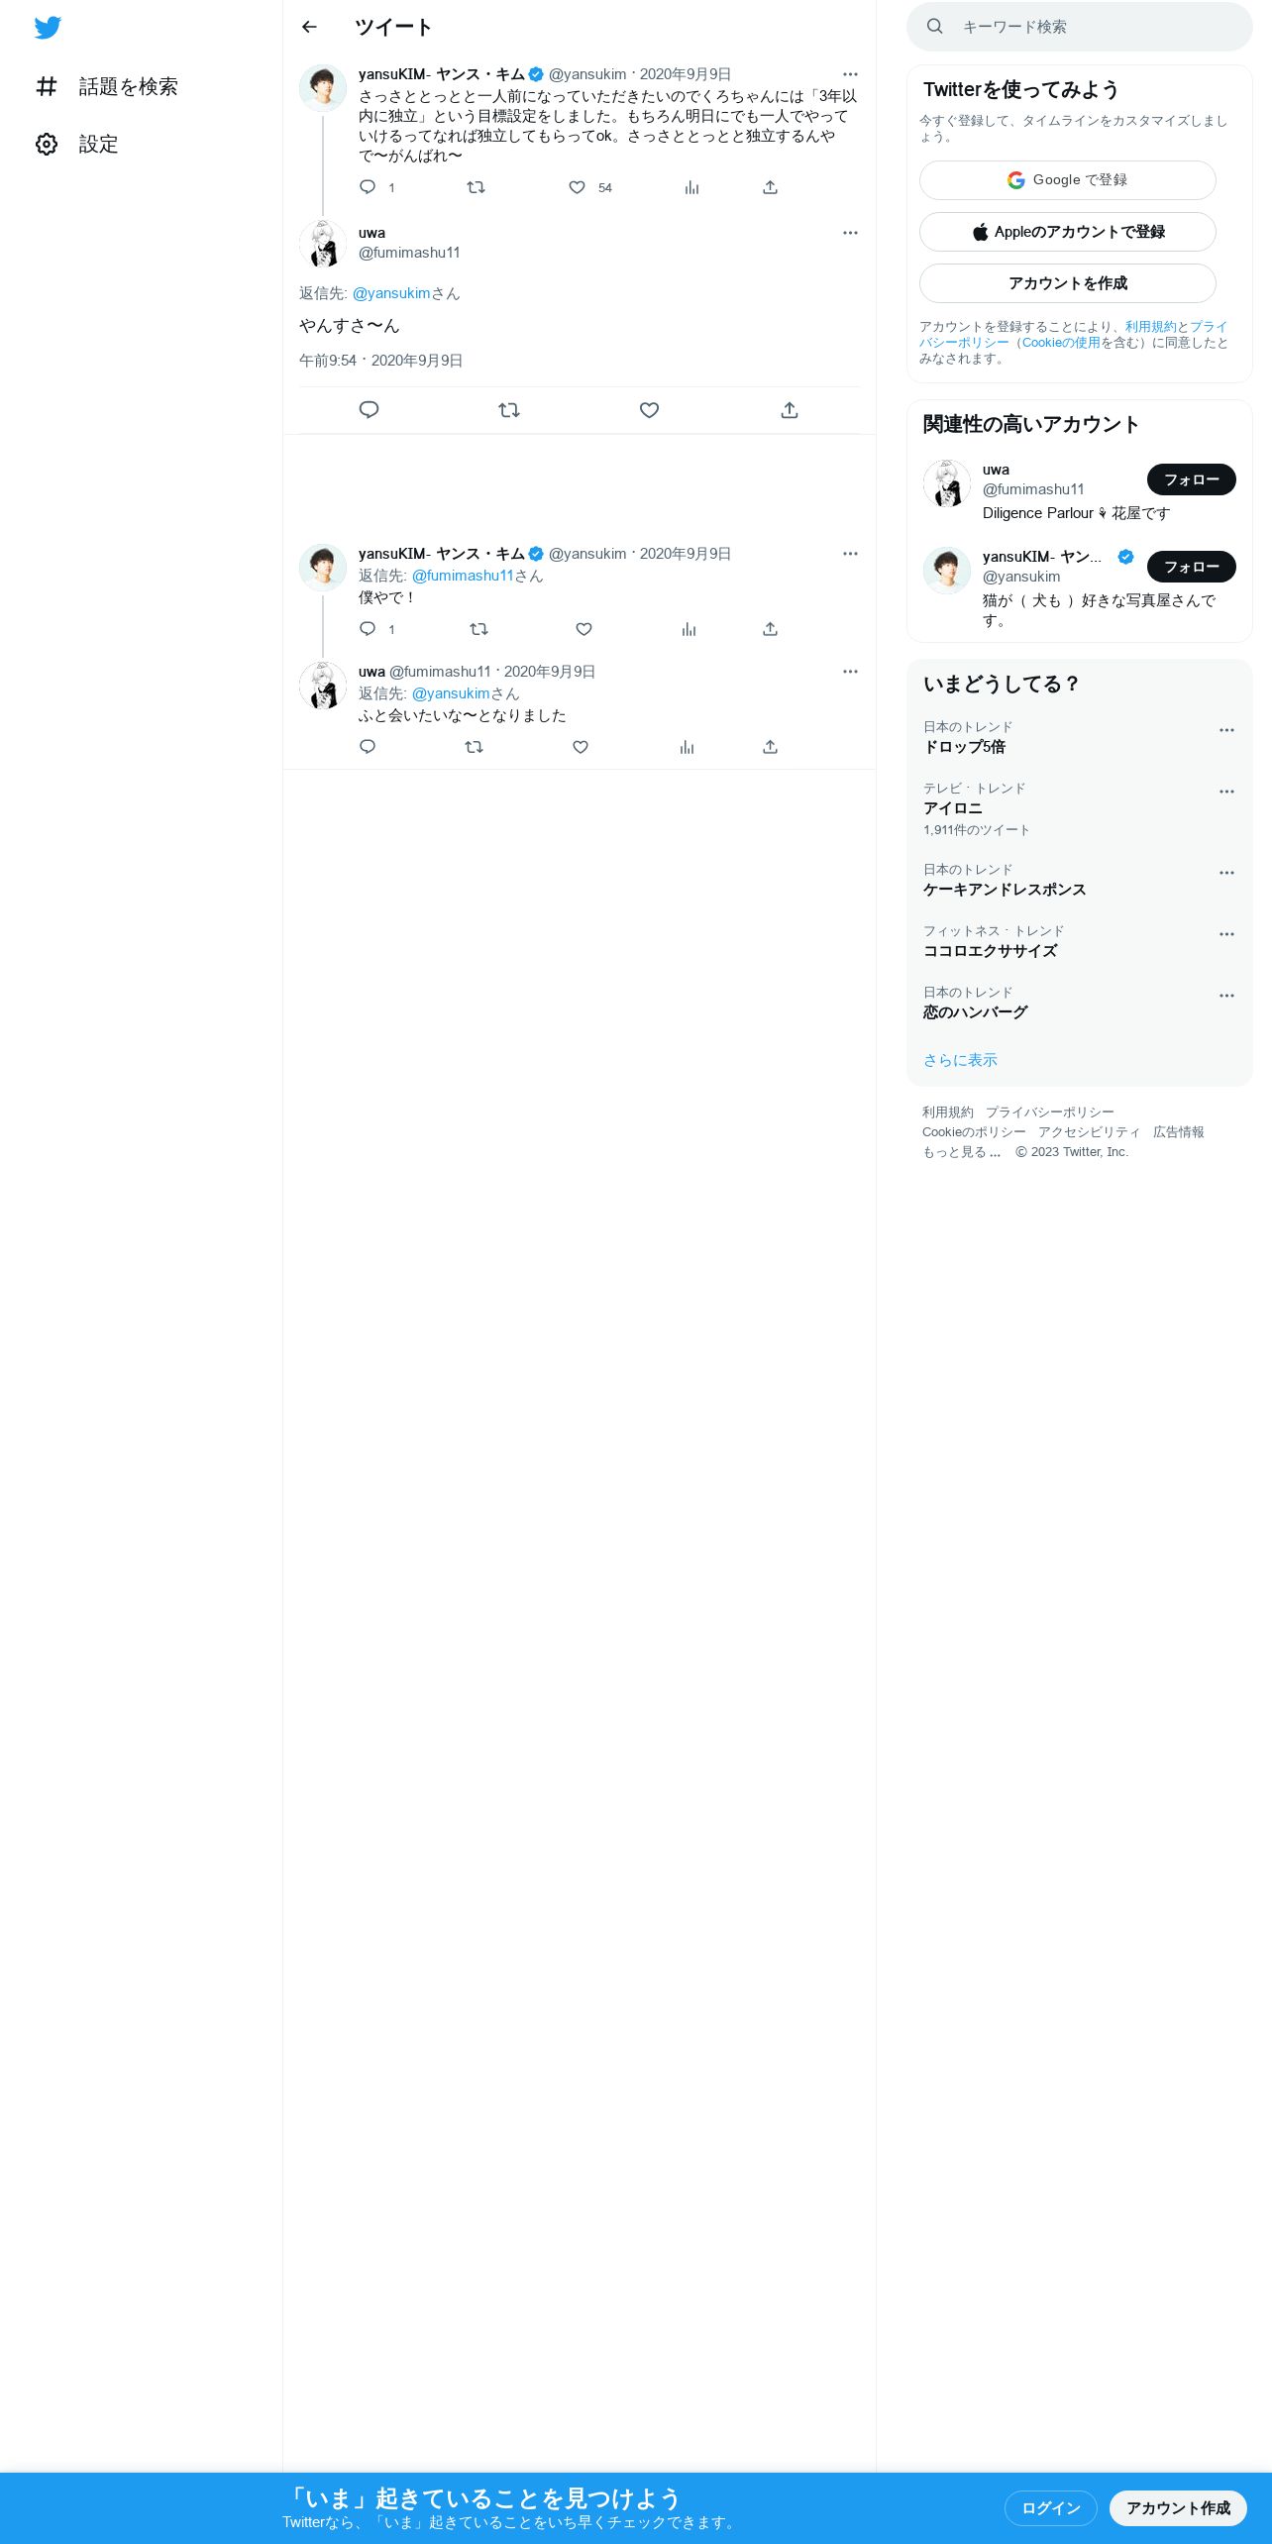Register with Google で登録 button

(x=1067, y=180)
